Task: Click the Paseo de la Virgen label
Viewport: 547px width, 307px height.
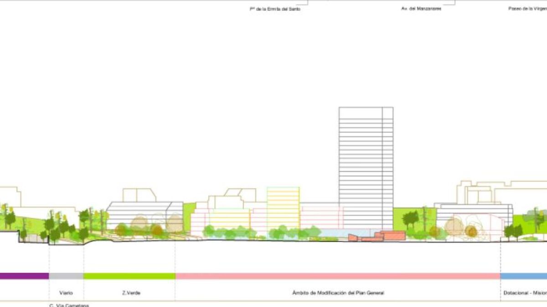Action: [x=527, y=9]
